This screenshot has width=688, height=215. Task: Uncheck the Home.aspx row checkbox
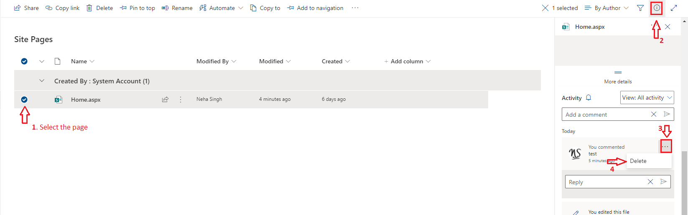[x=24, y=100]
